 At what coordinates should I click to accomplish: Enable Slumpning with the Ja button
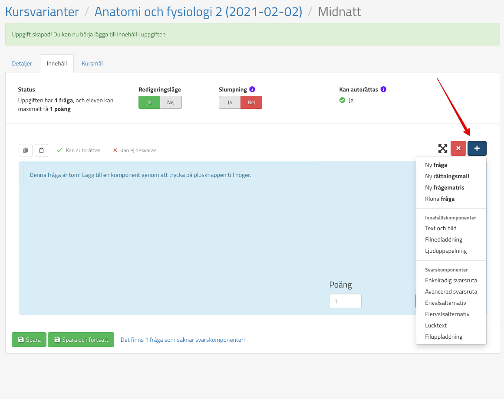click(230, 102)
